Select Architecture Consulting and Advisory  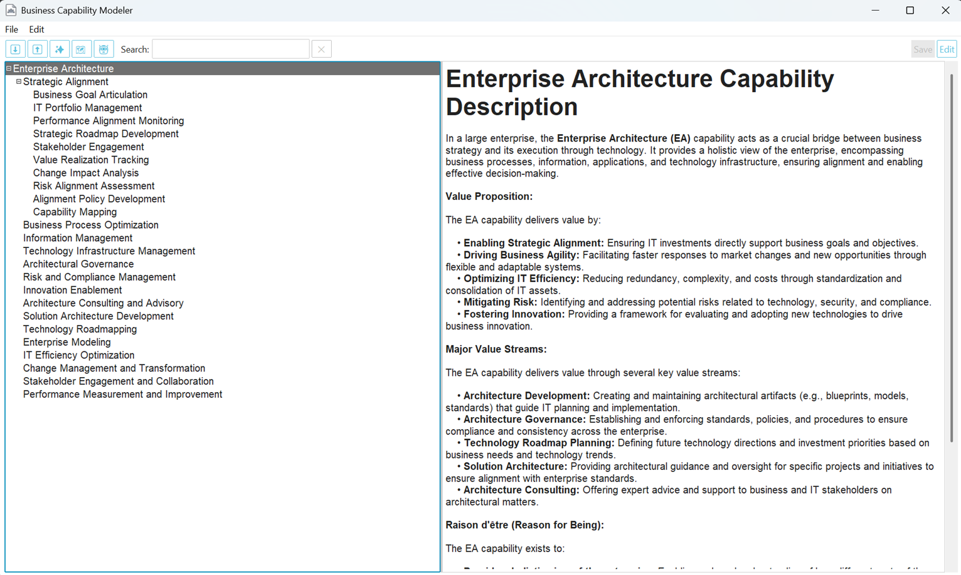click(104, 303)
